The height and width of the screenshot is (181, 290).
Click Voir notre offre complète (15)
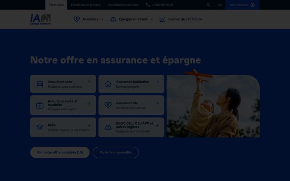pos(60,152)
